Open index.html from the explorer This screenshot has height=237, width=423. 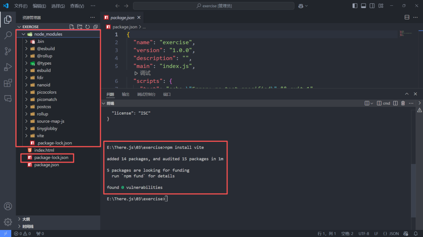tap(44, 150)
